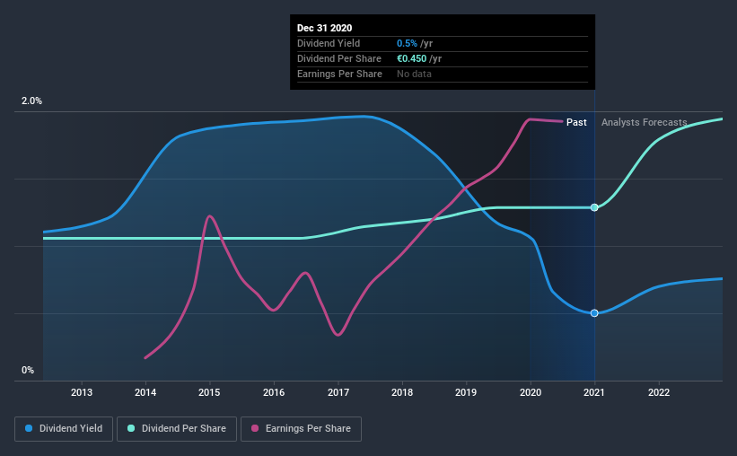This screenshot has width=737, height=456.
Task: Click the €0.450 dividend per share value
Action: tap(412, 58)
